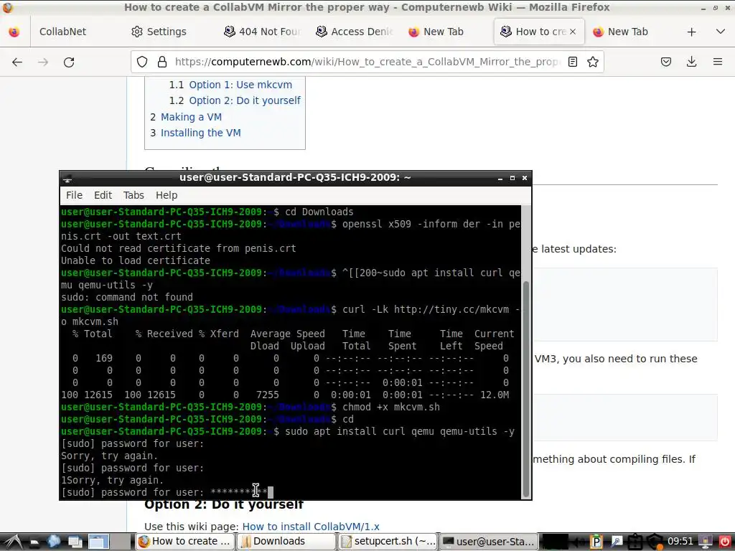
Task: Click the 09:51 clock
Action: point(680,542)
